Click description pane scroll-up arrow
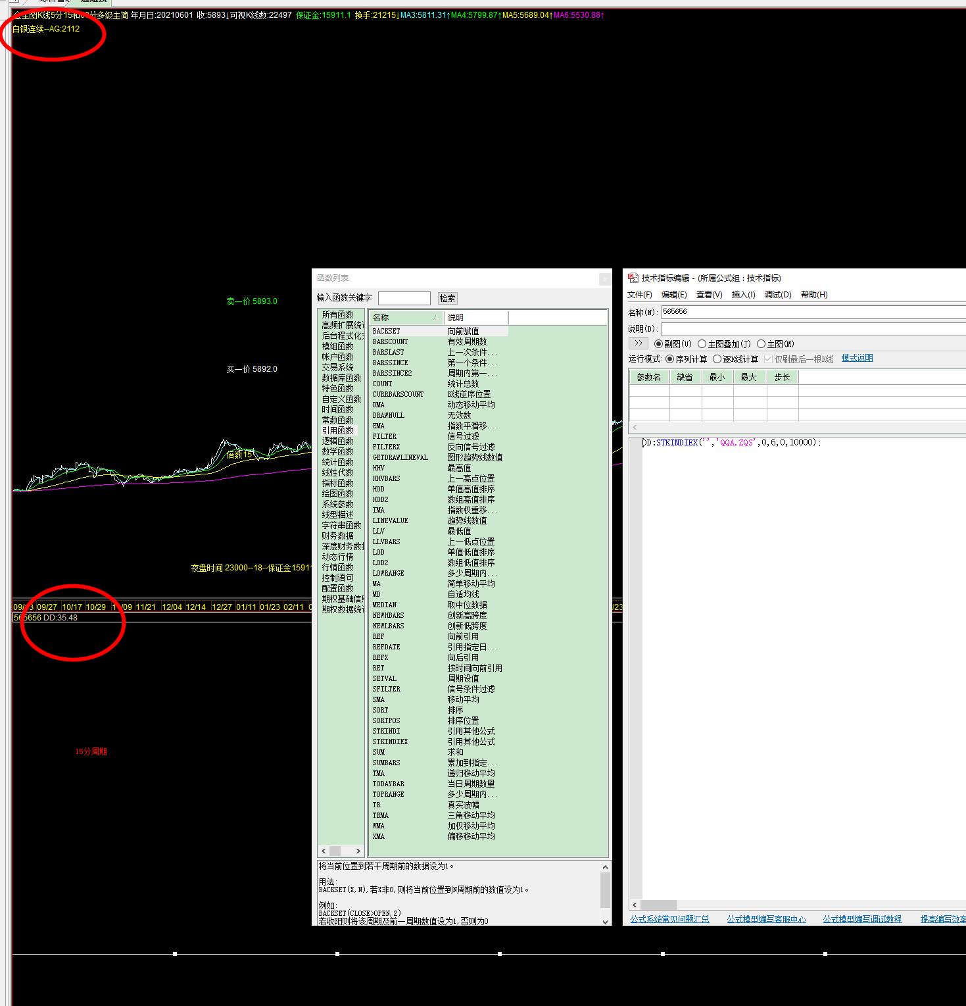This screenshot has width=966, height=1006. (606, 867)
